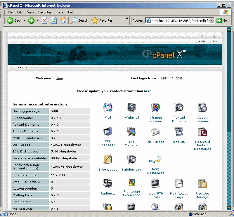Open the Tools menu
Viewport: 234px width, 217px height.
pyautogui.click(x=60, y=12)
